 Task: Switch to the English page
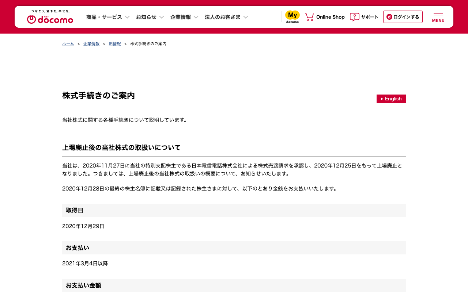tap(391, 99)
